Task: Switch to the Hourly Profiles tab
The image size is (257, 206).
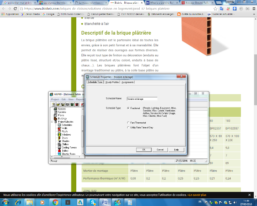Action: click(112, 82)
